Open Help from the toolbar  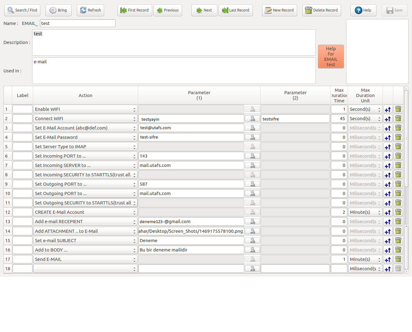tap(363, 10)
